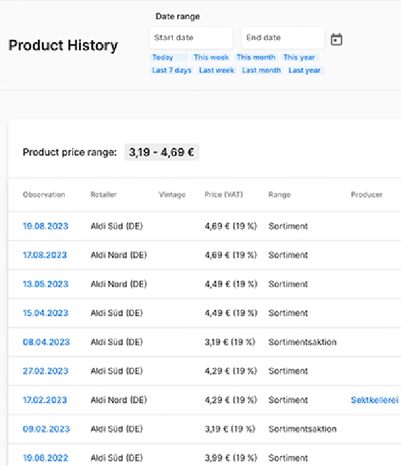Select the This month date shortcut
401x466 pixels.
click(256, 58)
